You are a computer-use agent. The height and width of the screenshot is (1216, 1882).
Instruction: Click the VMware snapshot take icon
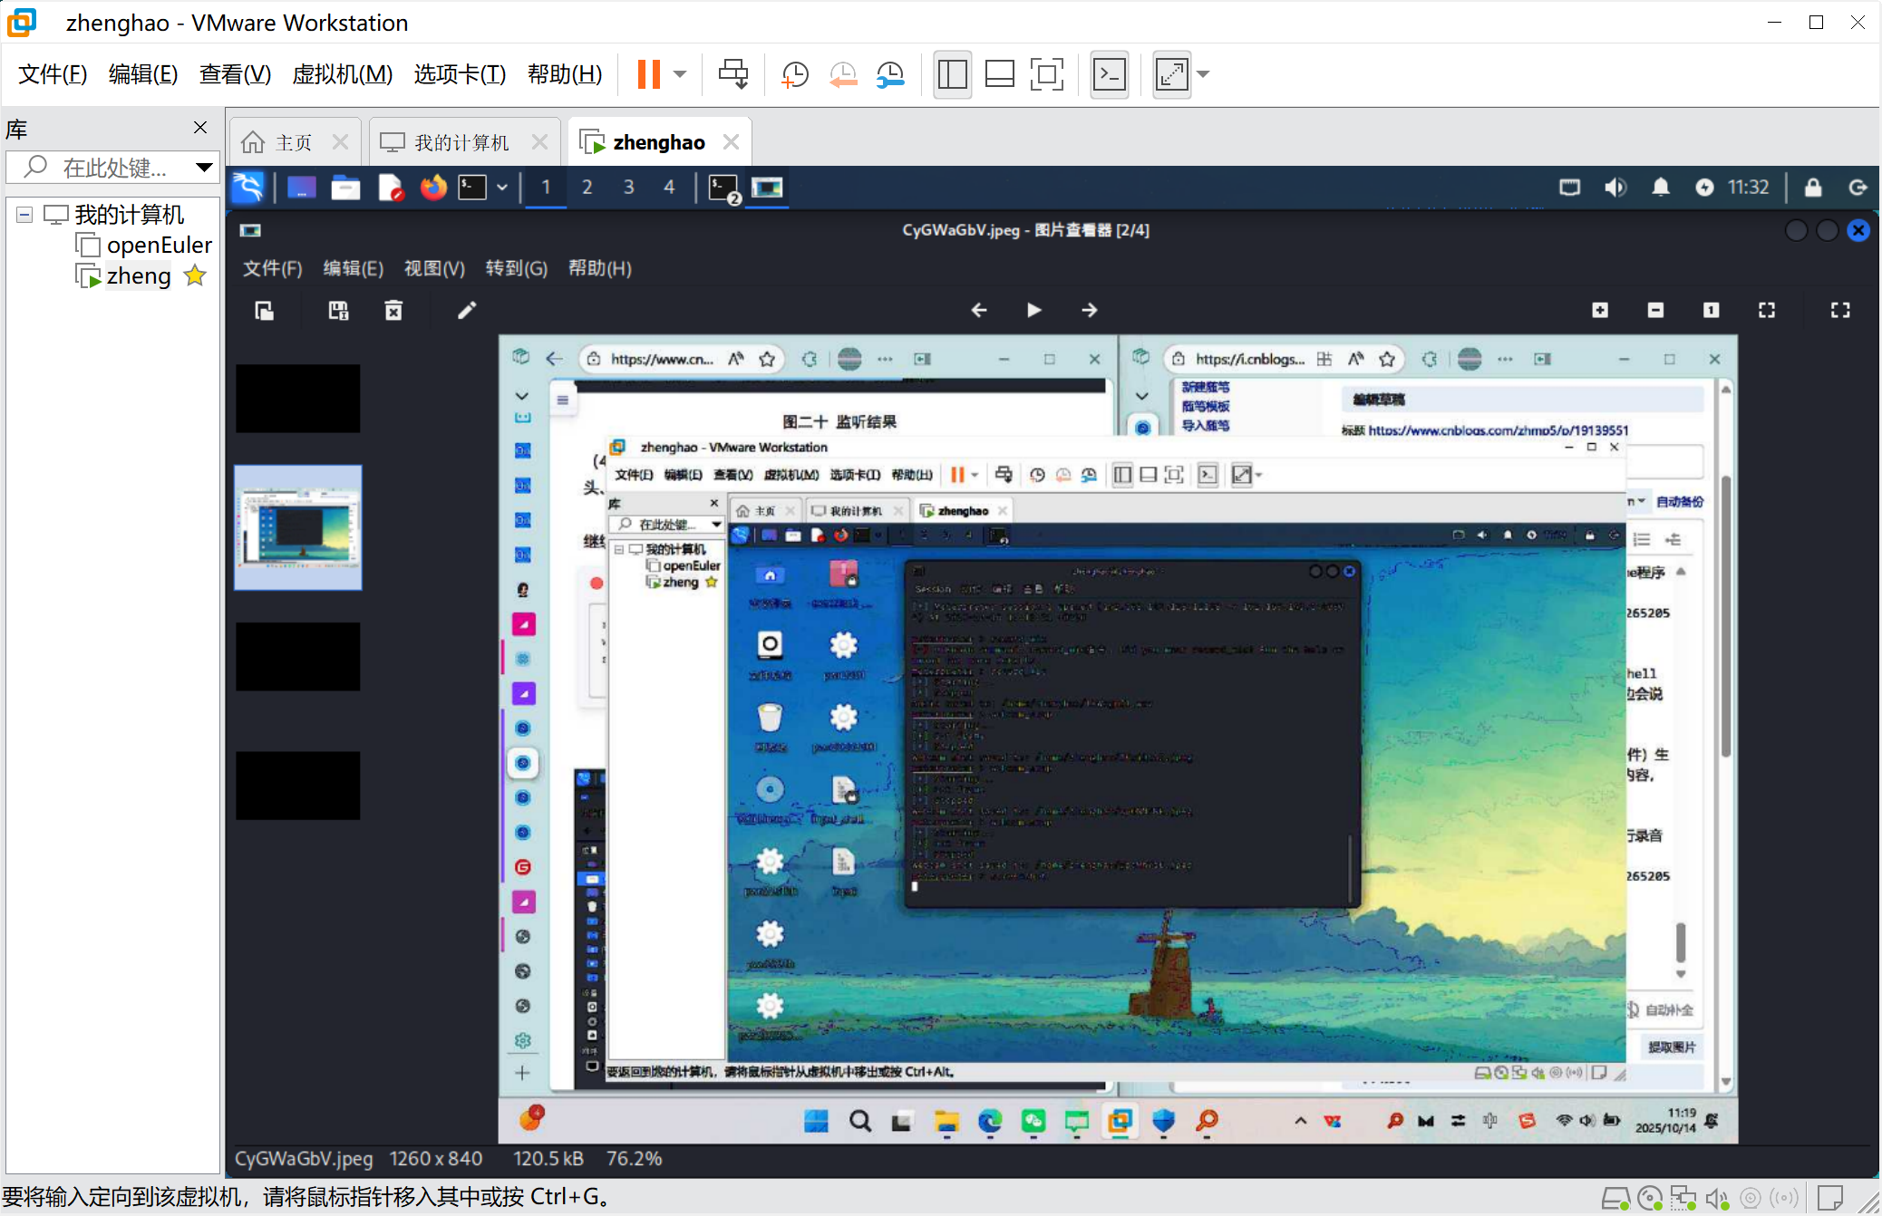(x=795, y=74)
